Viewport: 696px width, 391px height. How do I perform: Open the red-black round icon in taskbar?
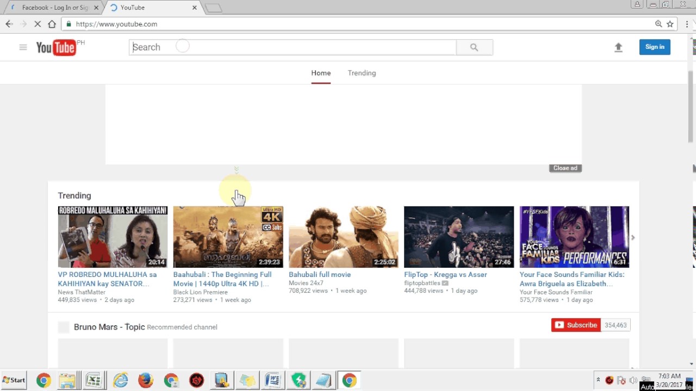pos(196,380)
